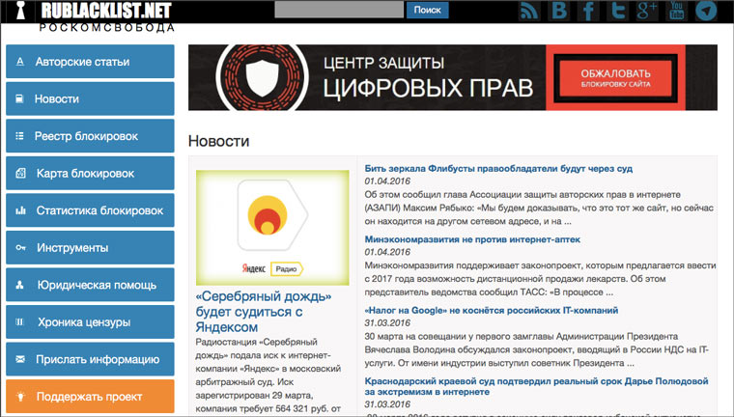
Task: Select Прислать информацию menu item
Action: tap(90, 359)
